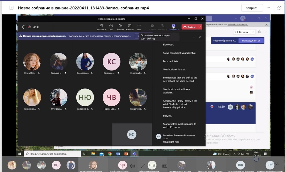Dismiss the priority contacts notification bar
Screen dimensions: 285x172
pyautogui.click(x=266, y=24)
